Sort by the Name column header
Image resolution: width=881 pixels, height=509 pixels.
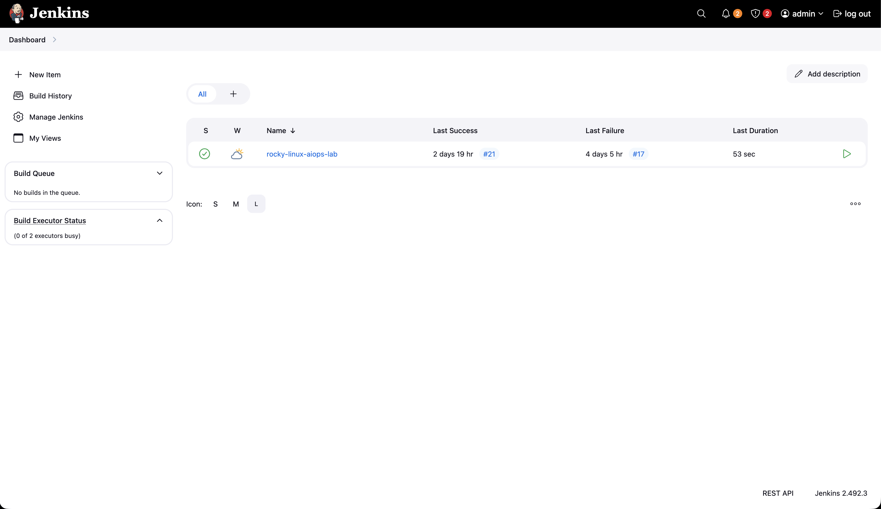(x=281, y=130)
